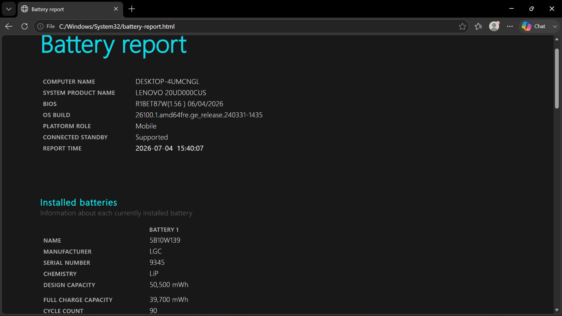The height and width of the screenshot is (316, 562).
Task: Click manufacturer value LGC
Action: coord(156,251)
